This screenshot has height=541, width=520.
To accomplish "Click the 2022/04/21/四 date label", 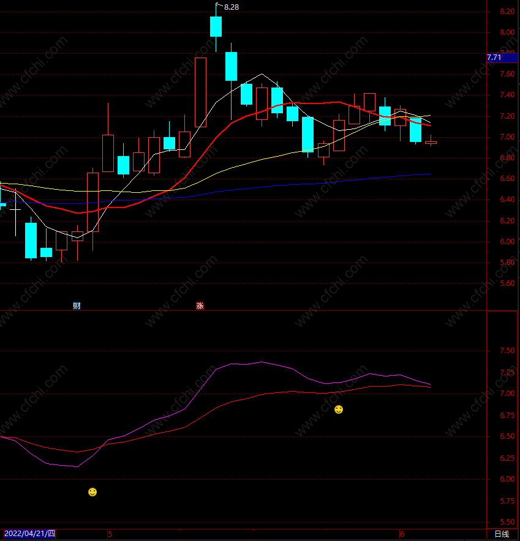I will coord(29,534).
